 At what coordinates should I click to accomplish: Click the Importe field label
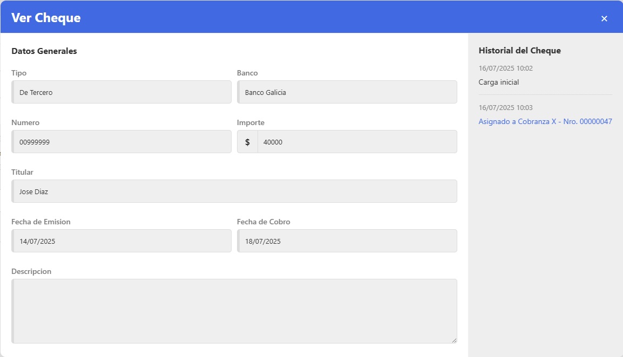pos(250,122)
